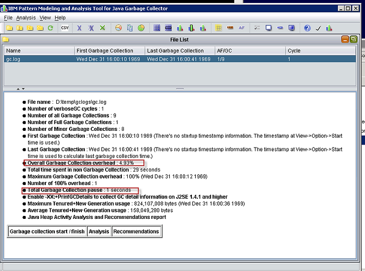Click the first blue-green bar chart icon
365x271 pixels.
pyautogui.click(x=180, y=28)
